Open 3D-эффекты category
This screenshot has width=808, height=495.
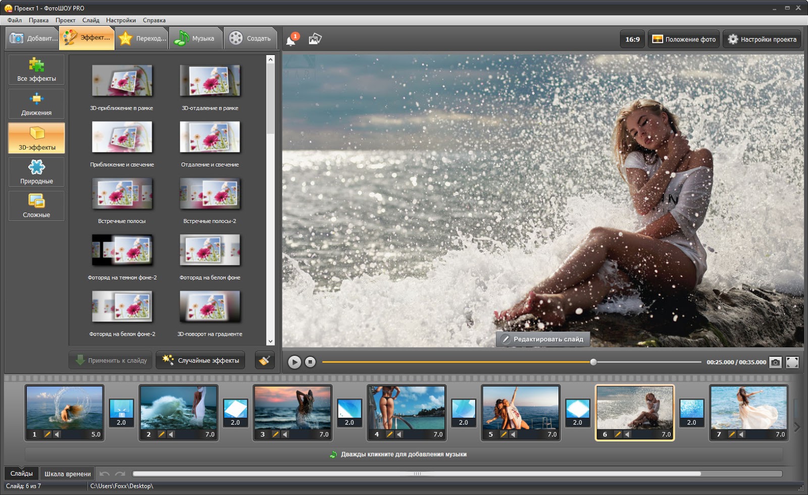[x=36, y=138]
